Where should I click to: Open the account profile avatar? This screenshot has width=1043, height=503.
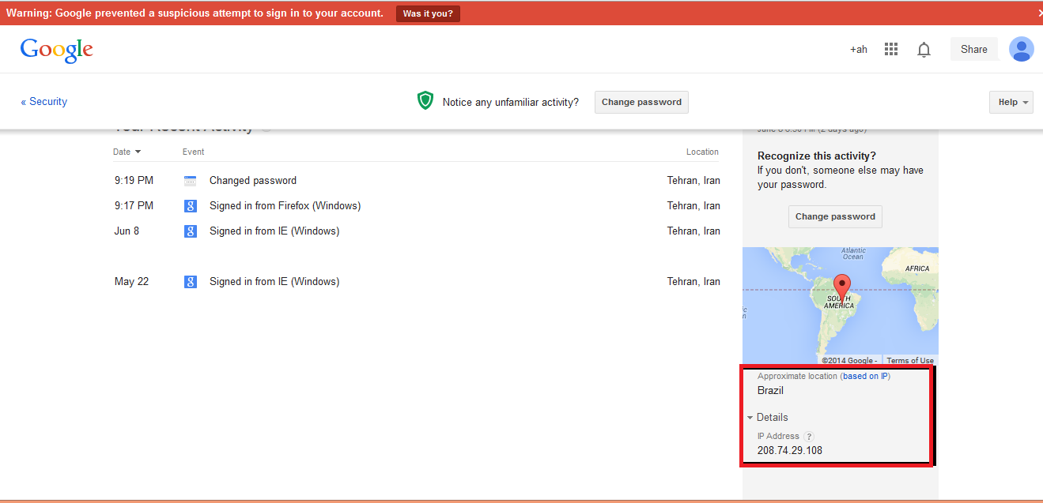pos(1021,49)
